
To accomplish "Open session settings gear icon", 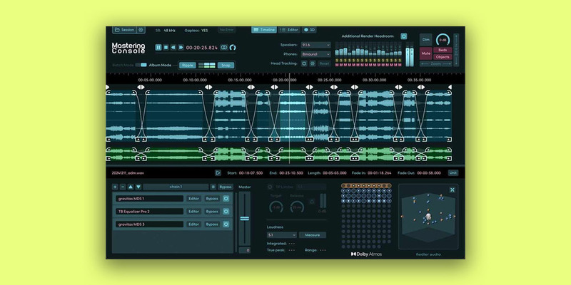I will 141,30.
